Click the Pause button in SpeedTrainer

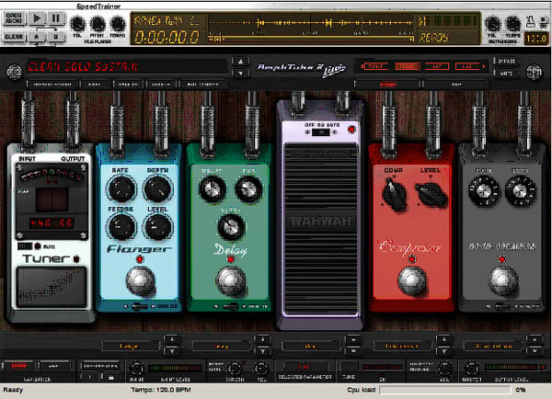55,18
